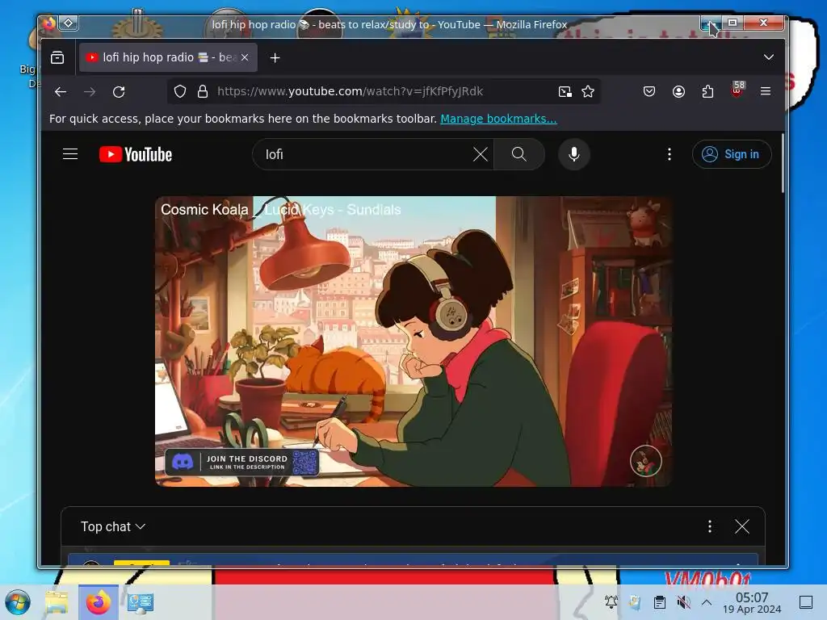Toggle keep-on-all-desktops pin in titlebar
The width and height of the screenshot is (827, 620).
pos(69,23)
